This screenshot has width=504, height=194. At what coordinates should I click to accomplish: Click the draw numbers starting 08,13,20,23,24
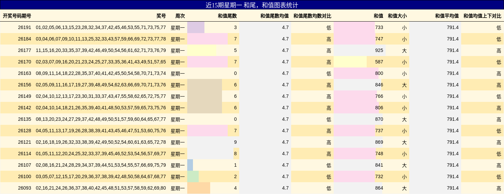click(101, 119)
